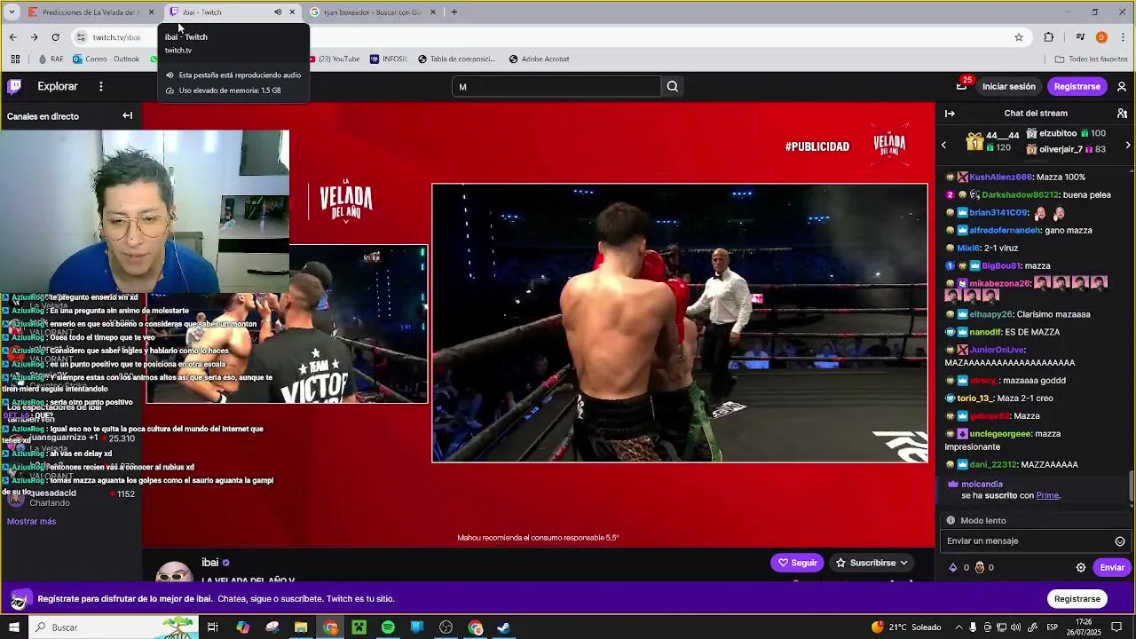
Task: Open the Explorar page
Action: [x=58, y=86]
